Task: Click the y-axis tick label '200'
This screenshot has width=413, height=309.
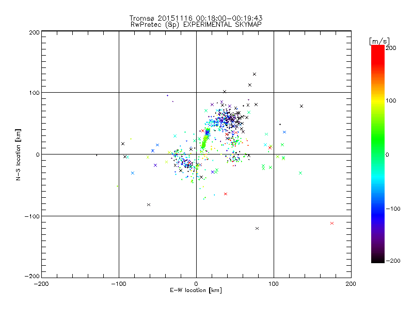Action: (34, 32)
